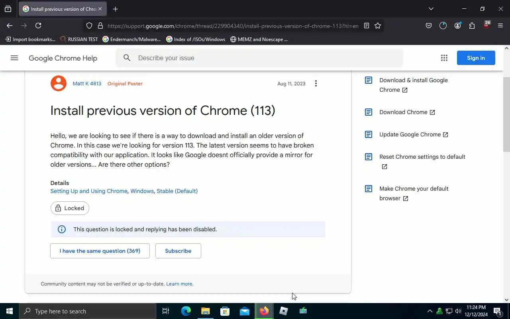Open File Explorer from taskbar
Viewport: 510px width, 319px height.
click(206, 311)
